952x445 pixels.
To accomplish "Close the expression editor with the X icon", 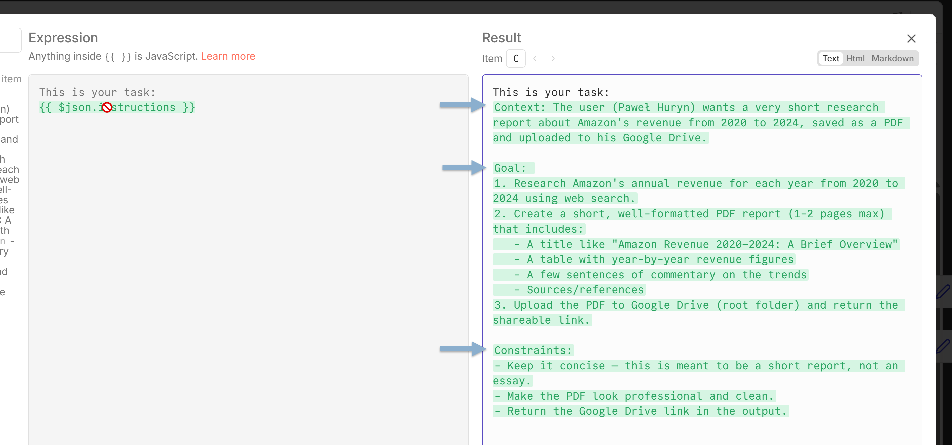I will click(x=911, y=38).
